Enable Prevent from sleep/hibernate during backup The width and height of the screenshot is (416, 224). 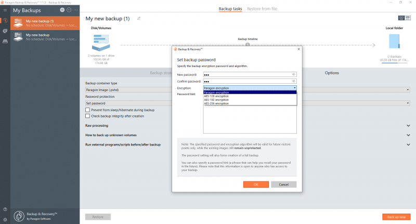tap(87, 110)
